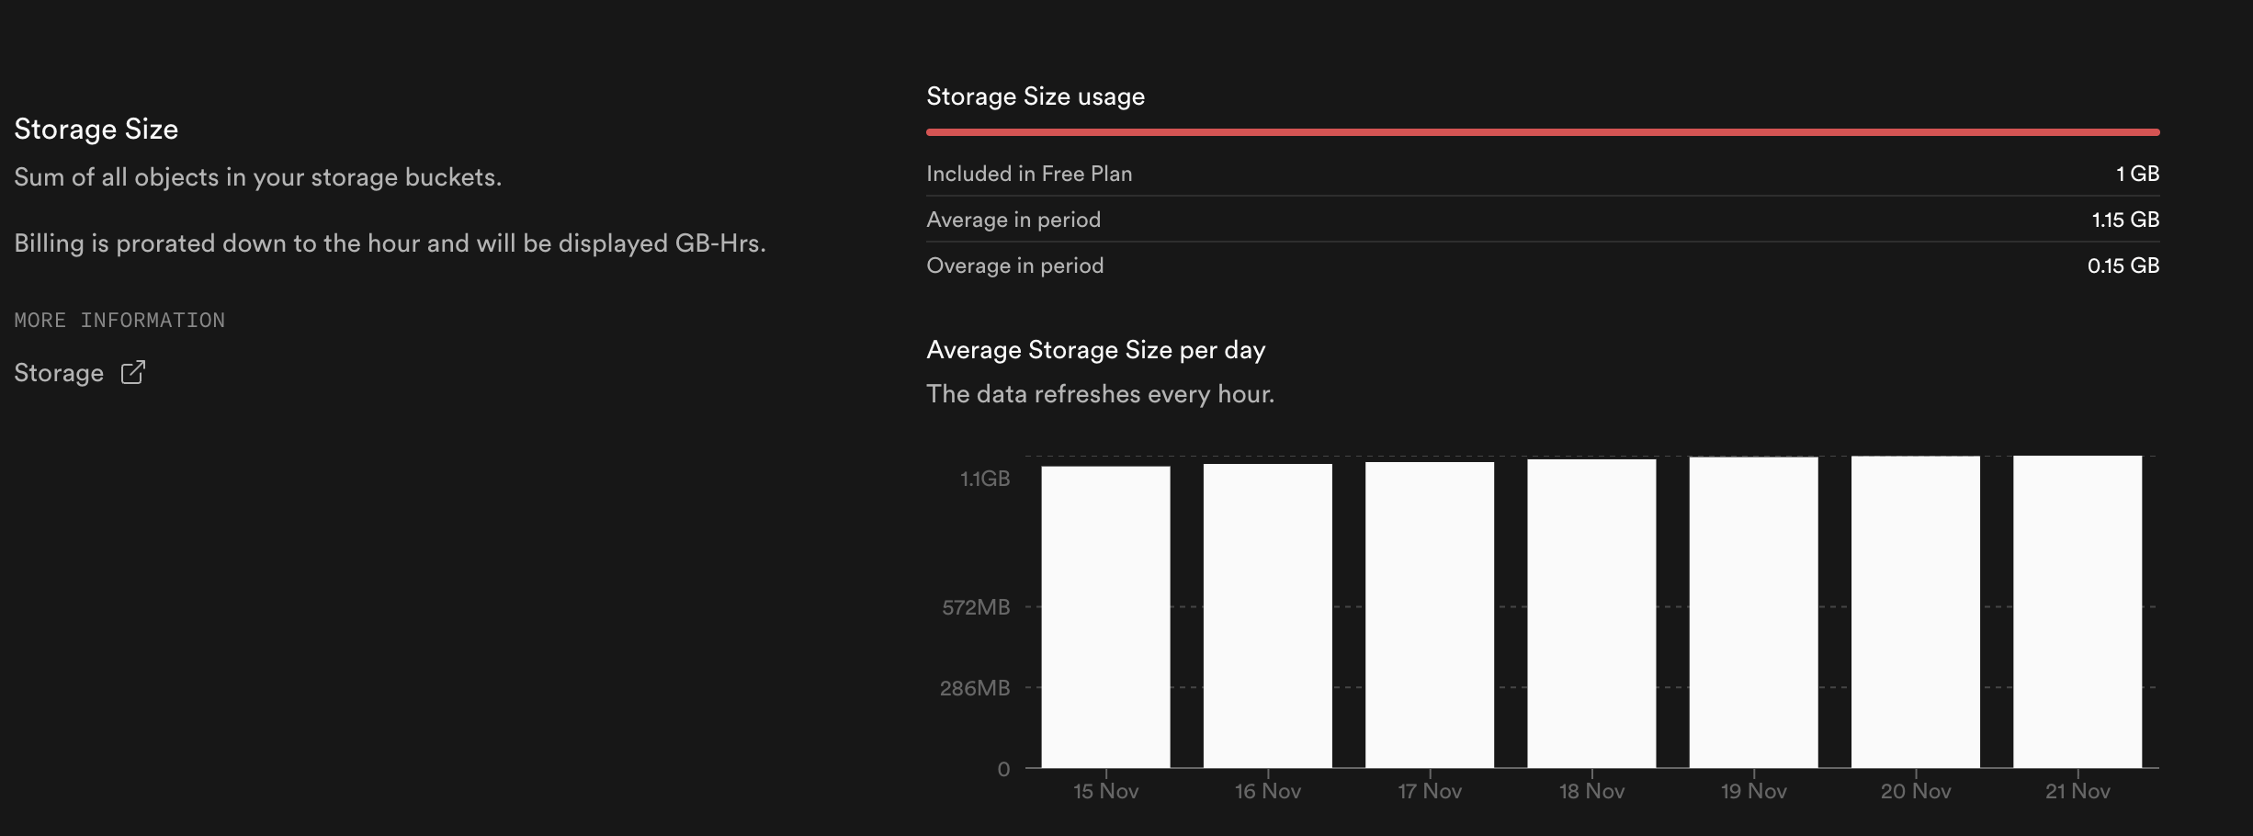The width and height of the screenshot is (2253, 836).
Task: Click the Storage Size section heading
Action: pos(96,130)
